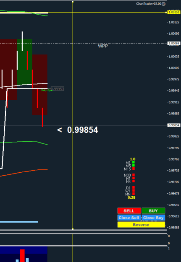Viewport: 181px width, 262px height.
Task: Click the yellow 1.0 lot size value
Action: click(x=133, y=159)
